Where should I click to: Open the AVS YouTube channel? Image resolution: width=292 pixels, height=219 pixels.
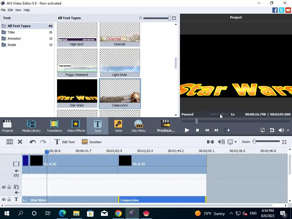pos(288,10)
